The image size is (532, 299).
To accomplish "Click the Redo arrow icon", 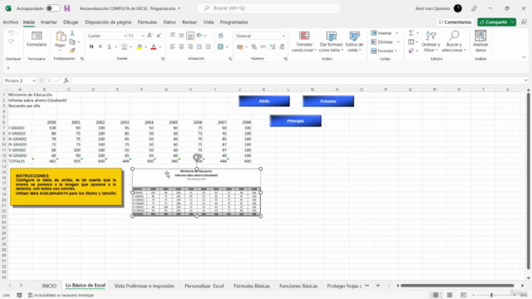I will coord(11,42).
